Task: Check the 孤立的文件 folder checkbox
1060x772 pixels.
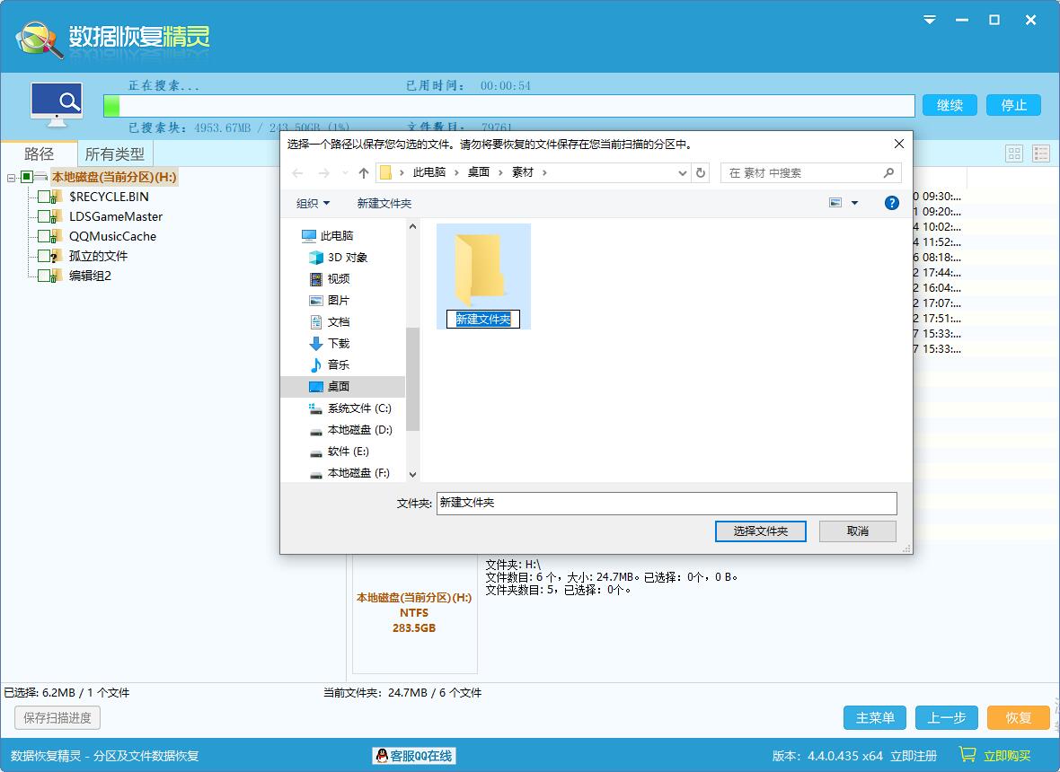Action: pos(43,256)
